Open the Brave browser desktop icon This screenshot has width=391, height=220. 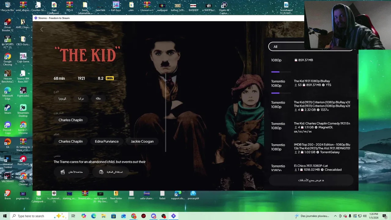click(8, 195)
